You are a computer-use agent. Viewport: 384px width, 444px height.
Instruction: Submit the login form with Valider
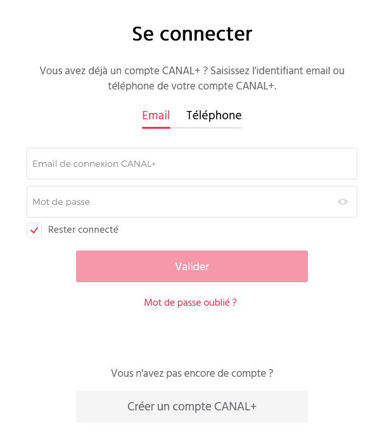(192, 266)
